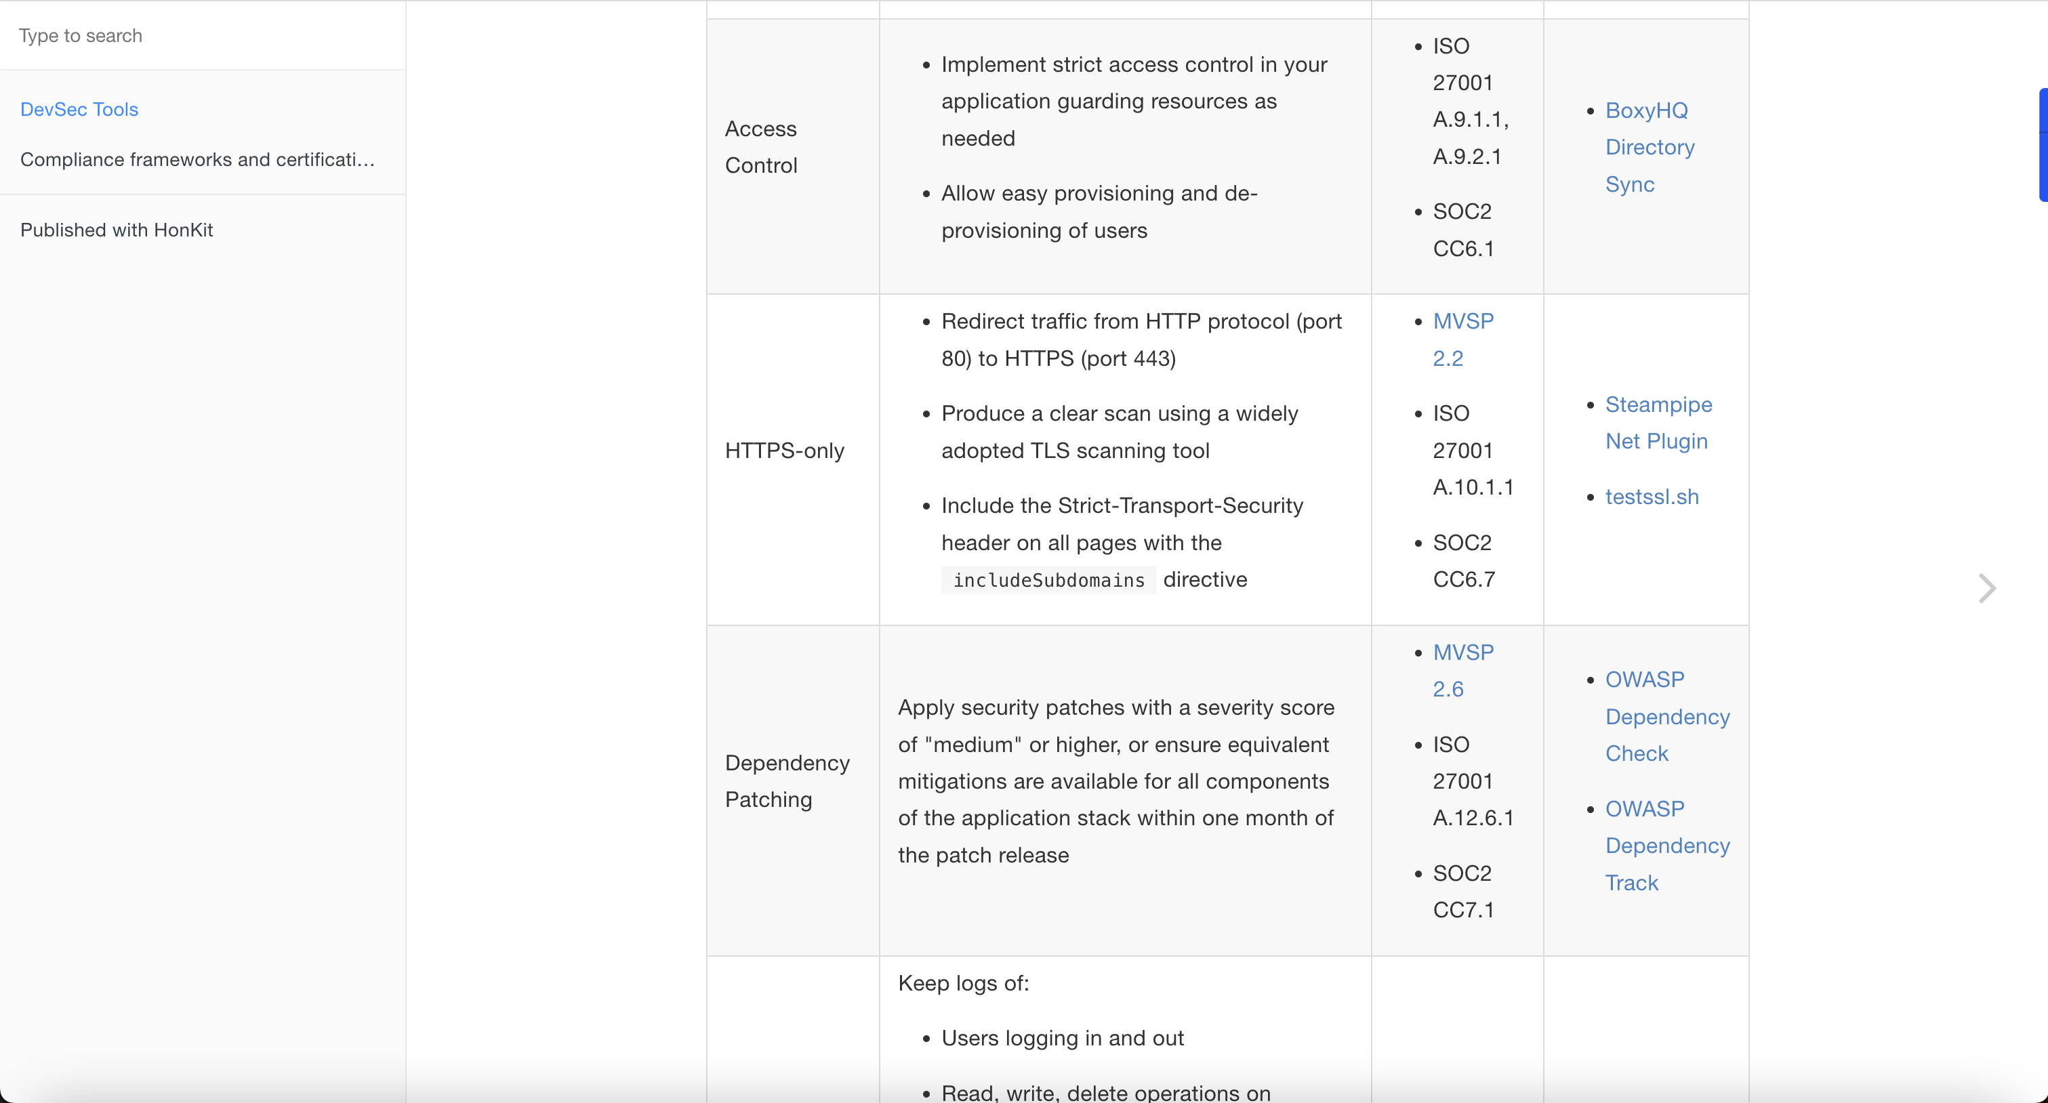This screenshot has height=1103, width=2048.
Task: Open the MVSP 2.6 reference link
Action: [x=1463, y=671]
